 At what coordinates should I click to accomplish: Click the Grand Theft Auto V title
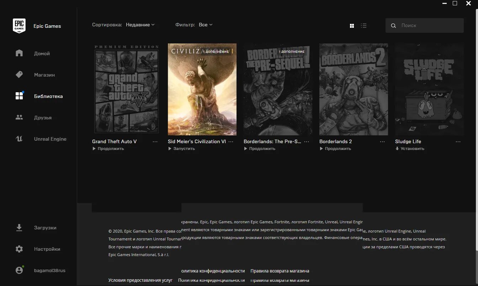(115, 141)
